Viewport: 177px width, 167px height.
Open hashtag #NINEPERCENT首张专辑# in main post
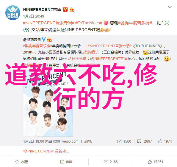click(49, 23)
